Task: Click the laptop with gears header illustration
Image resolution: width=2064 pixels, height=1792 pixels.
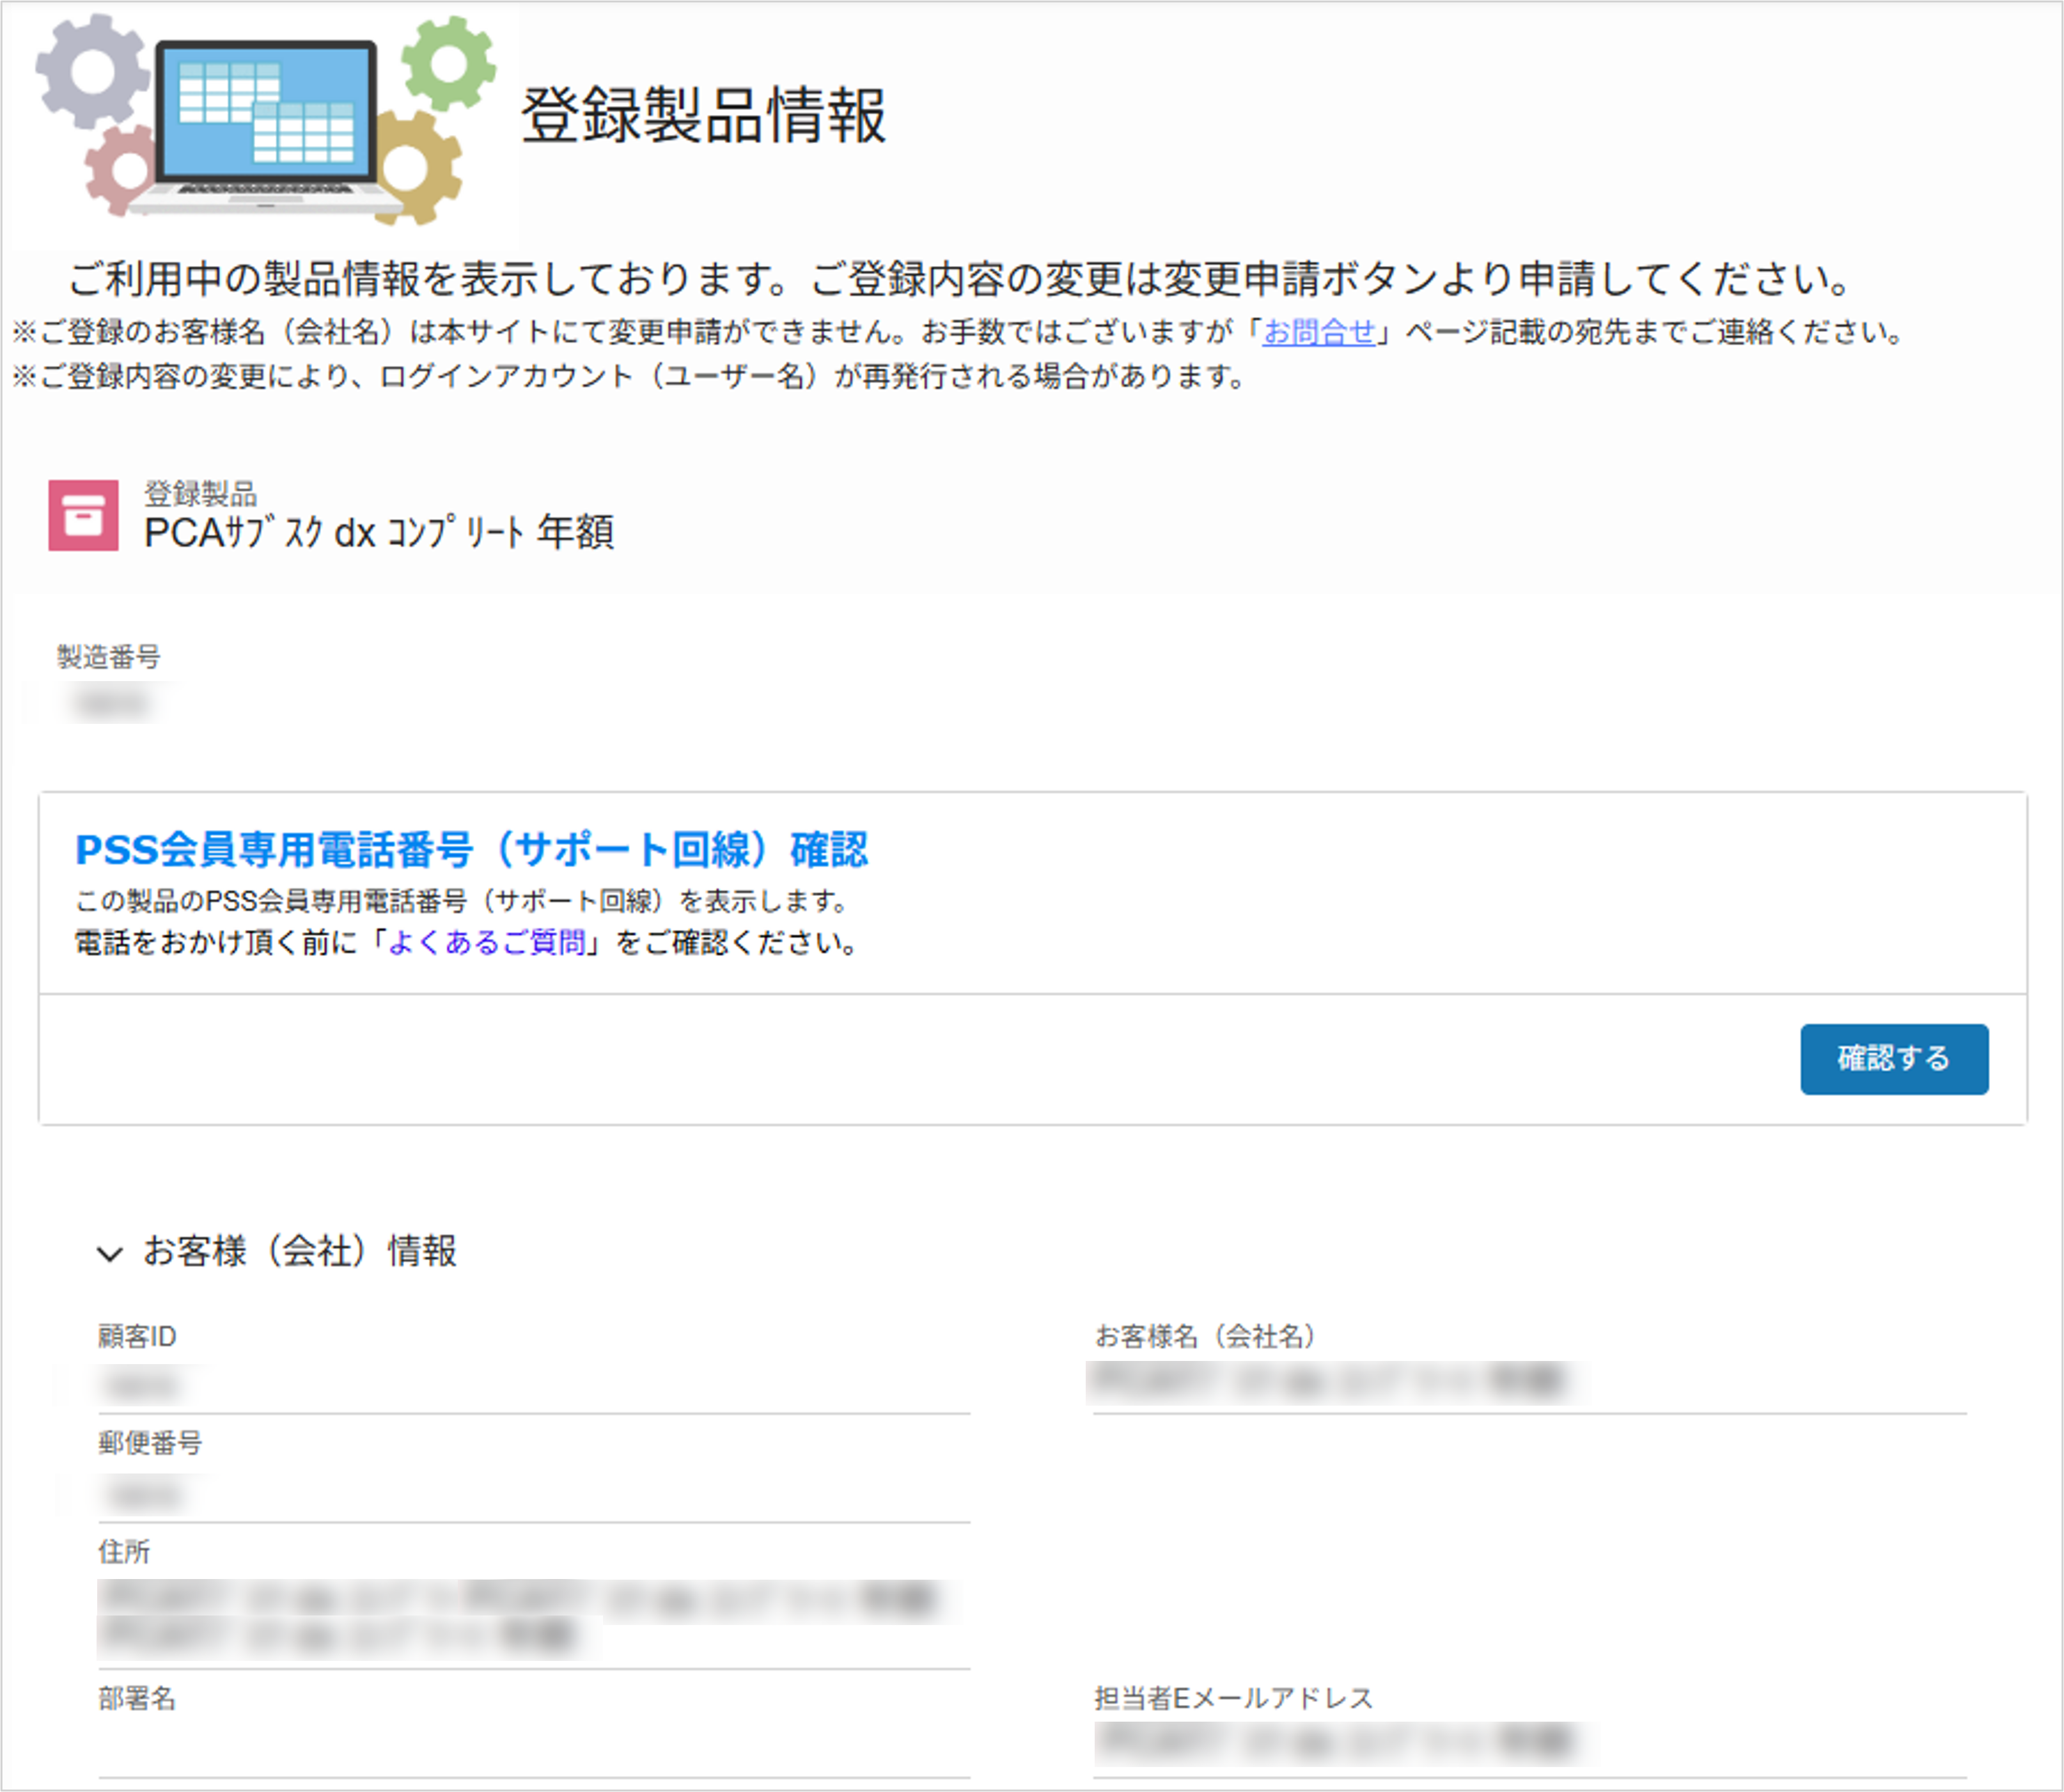Action: tap(266, 119)
